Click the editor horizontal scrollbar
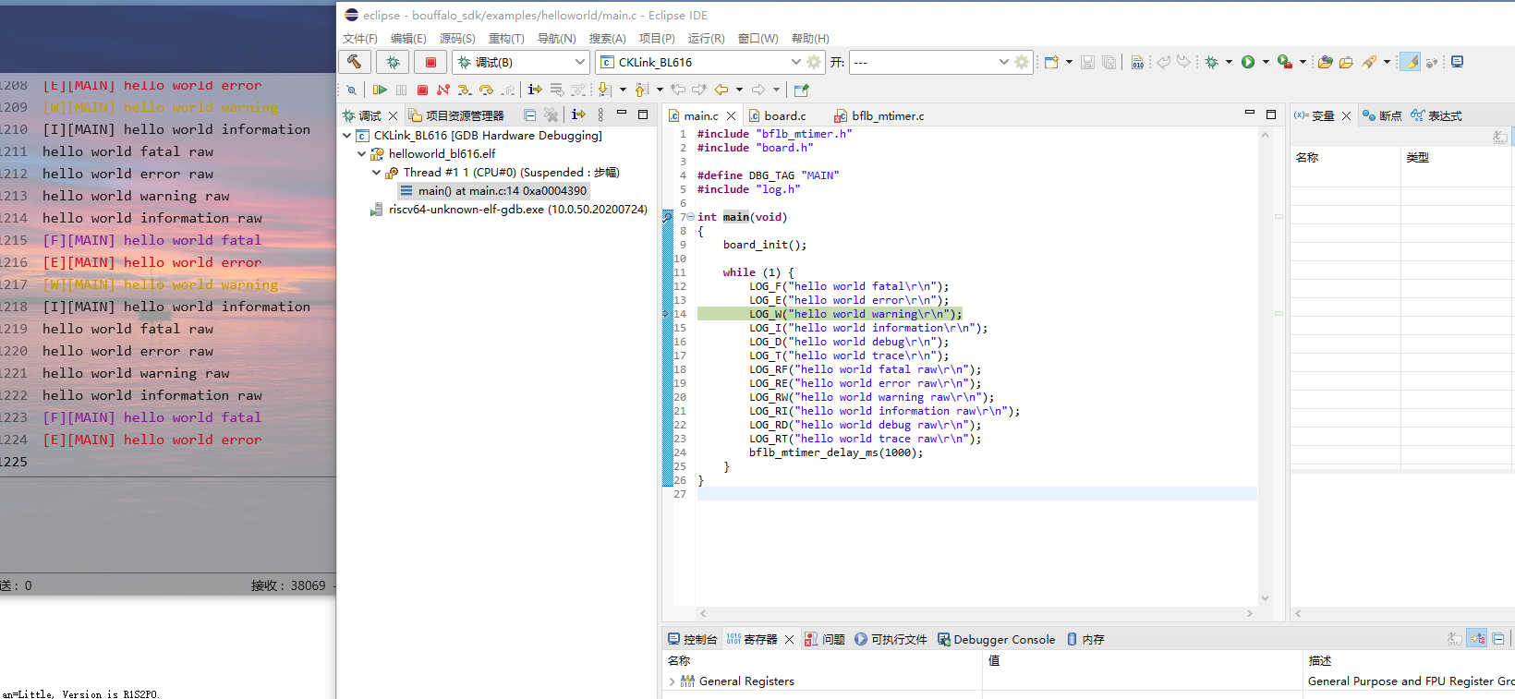This screenshot has width=1515, height=699. pyautogui.click(x=976, y=613)
